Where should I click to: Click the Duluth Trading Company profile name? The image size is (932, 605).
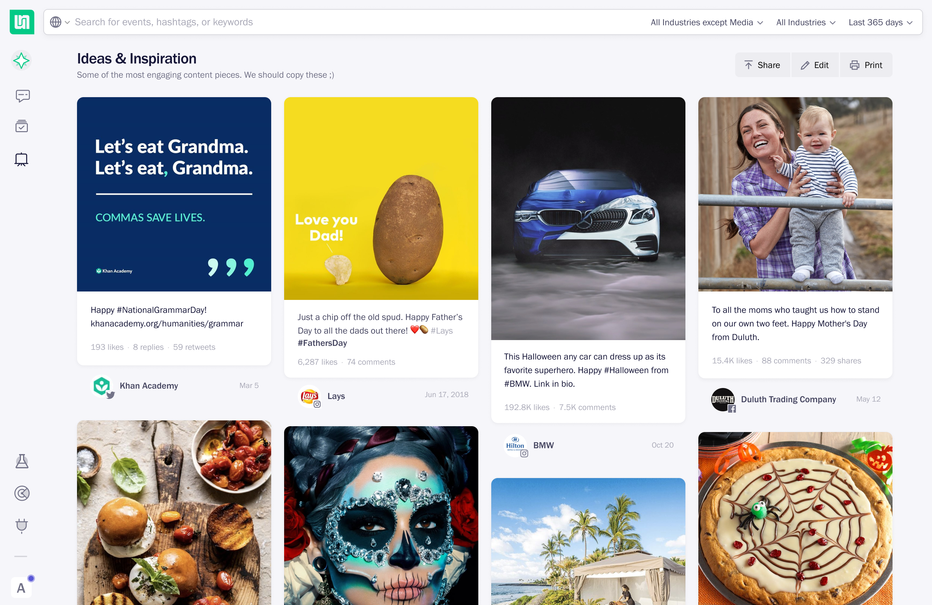coord(788,399)
